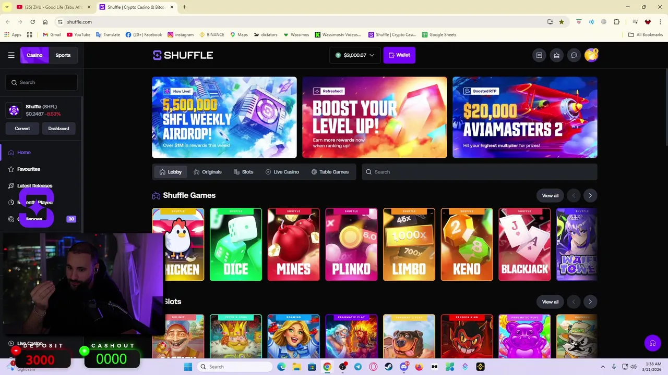
Task: Show next Slots with right arrow
Action: pos(590,302)
